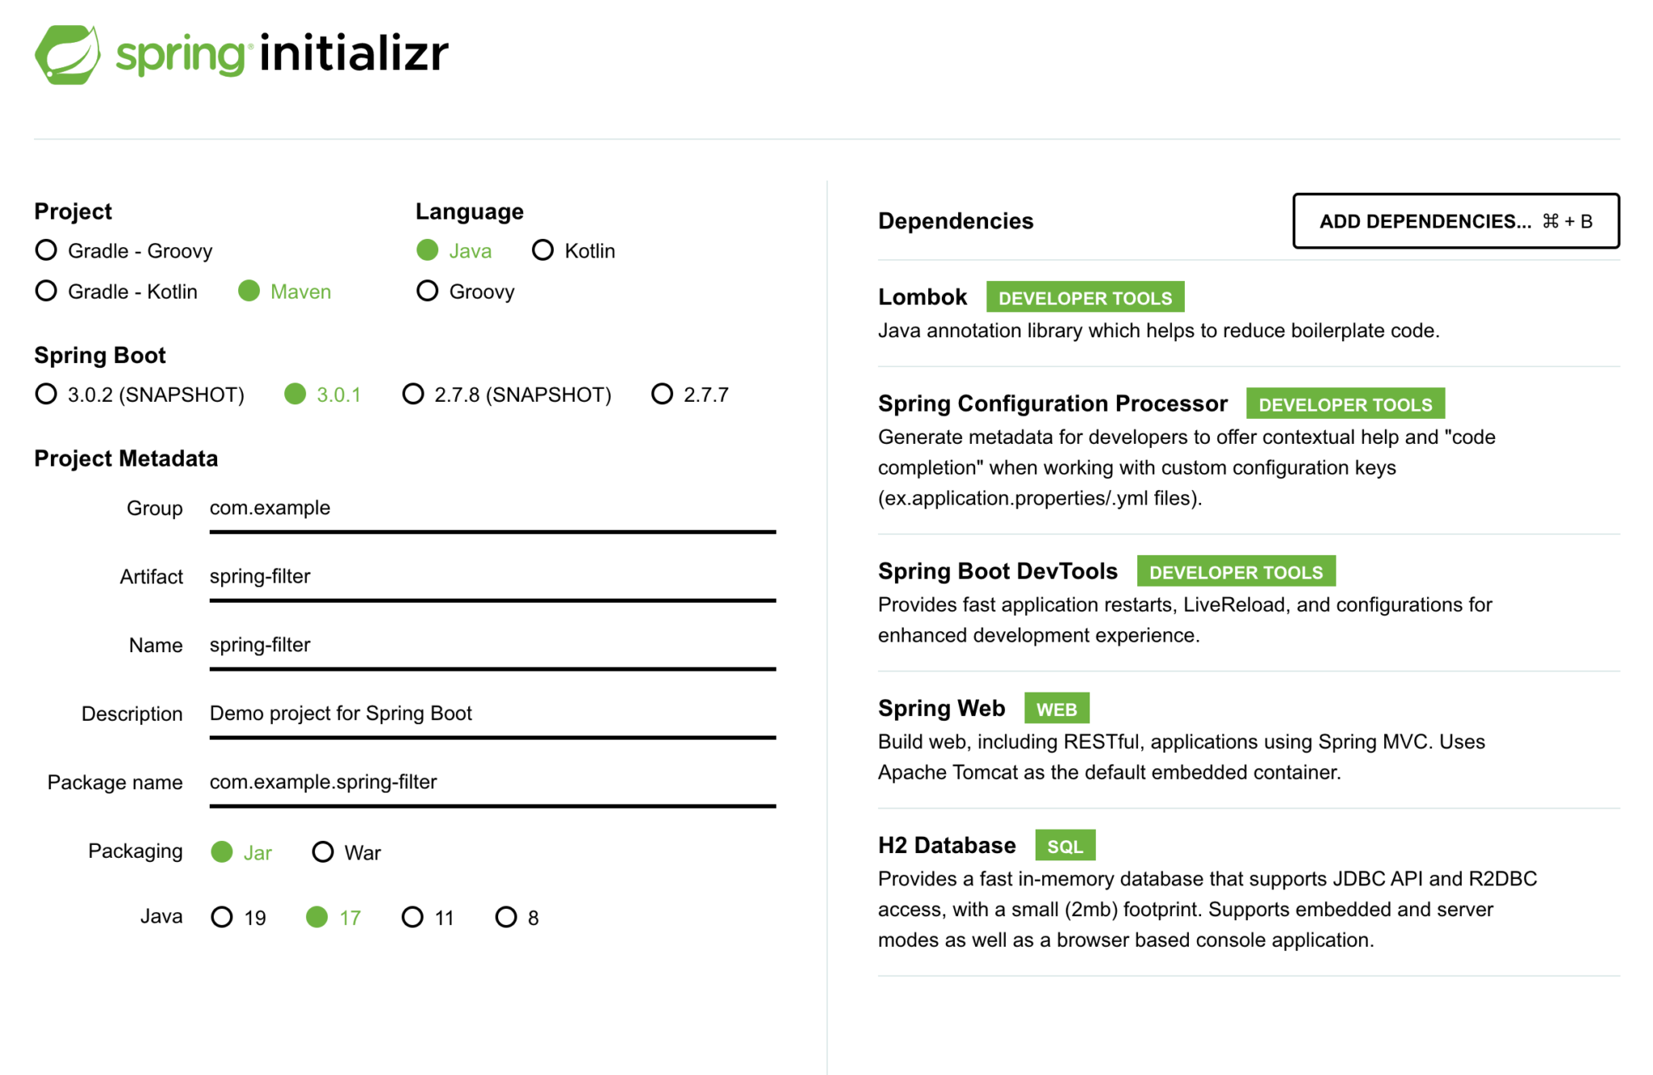Click the Spring leaf logo icon
This screenshot has height=1075, width=1653.
[x=68, y=54]
